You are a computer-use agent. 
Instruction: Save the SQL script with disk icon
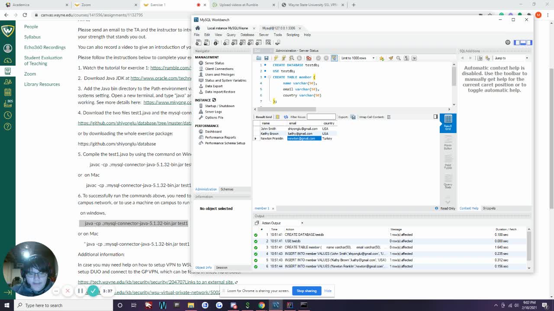click(266, 58)
